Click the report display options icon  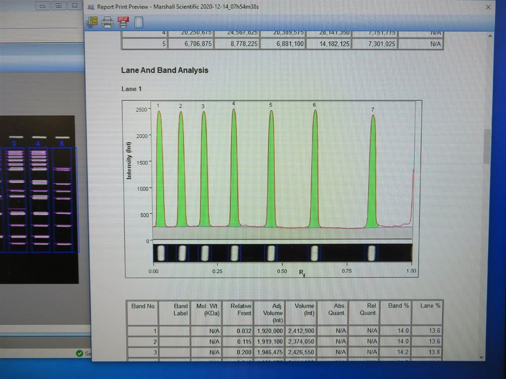point(92,22)
